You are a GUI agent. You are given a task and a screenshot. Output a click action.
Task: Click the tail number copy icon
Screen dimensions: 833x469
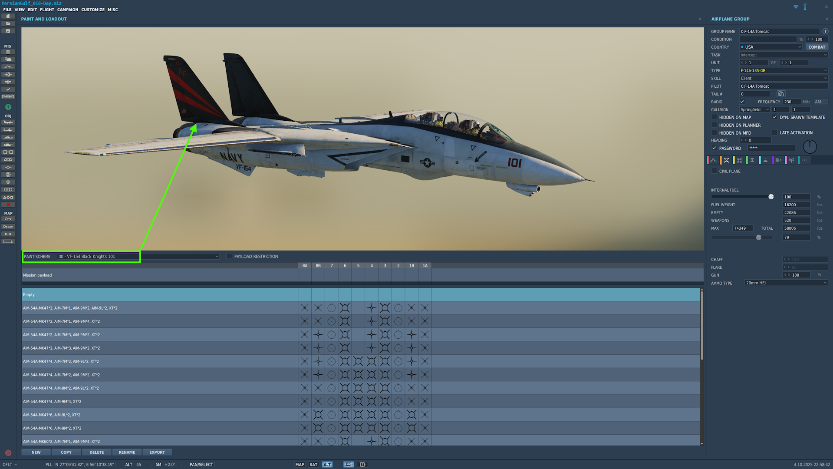point(781,94)
